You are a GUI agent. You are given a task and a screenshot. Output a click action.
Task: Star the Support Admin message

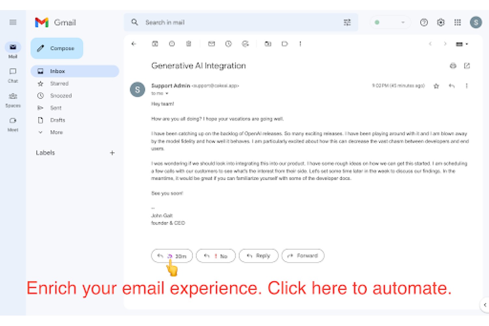436,86
